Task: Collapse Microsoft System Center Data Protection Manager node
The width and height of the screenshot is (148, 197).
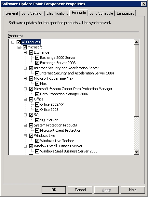Action: pos(25,89)
